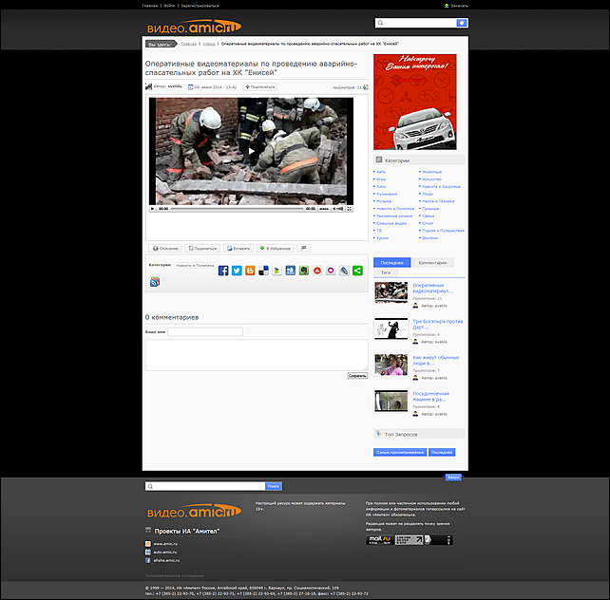This screenshot has height=600, width=610.
Task: Select the Тэги tab
Action: pyautogui.click(x=387, y=272)
